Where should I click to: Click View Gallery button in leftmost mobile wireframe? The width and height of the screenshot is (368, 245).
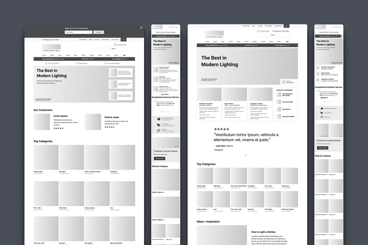tap(160, 159)
